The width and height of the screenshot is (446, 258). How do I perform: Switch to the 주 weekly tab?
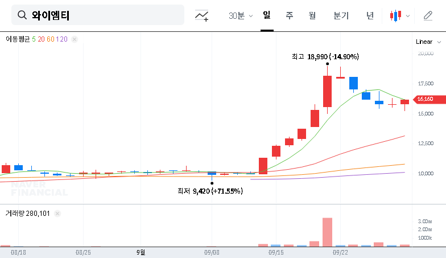point(289,15)
